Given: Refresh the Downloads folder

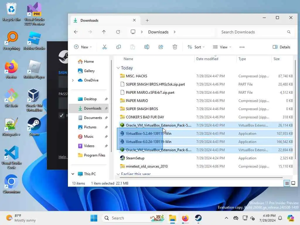Looking at the screenshot, I should (x=118, y=32).
